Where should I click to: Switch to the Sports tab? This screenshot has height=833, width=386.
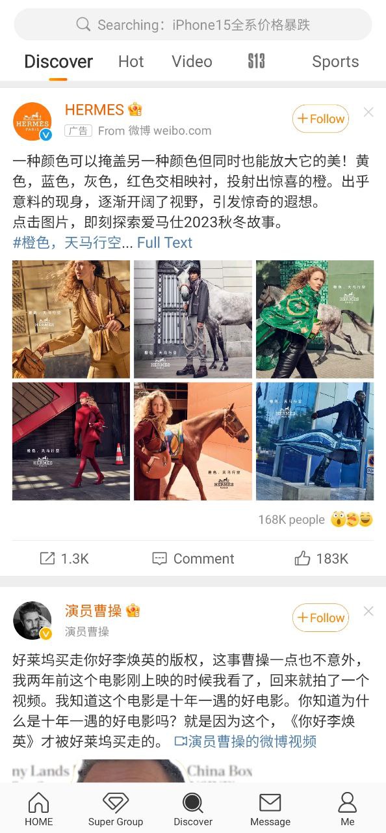coord(335,61)
